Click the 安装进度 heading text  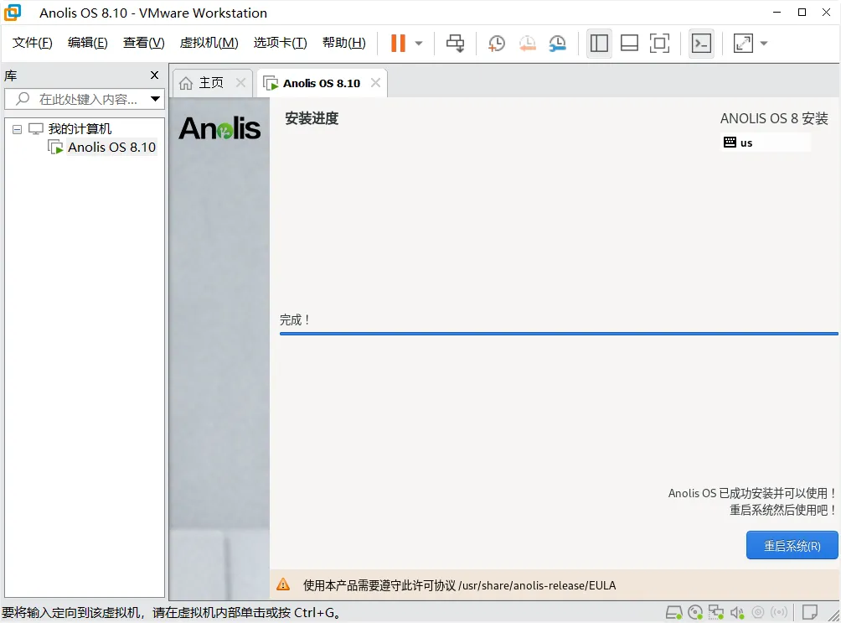(312, 118)
